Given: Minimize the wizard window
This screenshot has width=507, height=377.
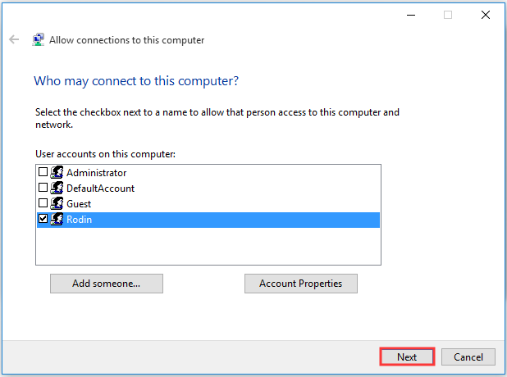Looking at the screenshot, I should coord(411,15).
